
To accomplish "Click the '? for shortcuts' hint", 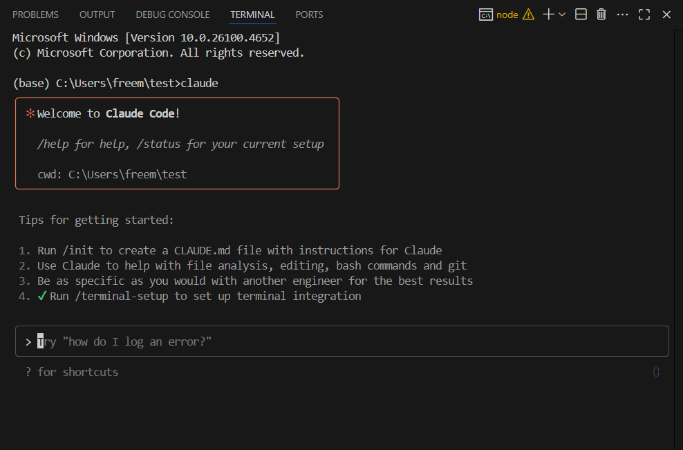I will [72, 372].
